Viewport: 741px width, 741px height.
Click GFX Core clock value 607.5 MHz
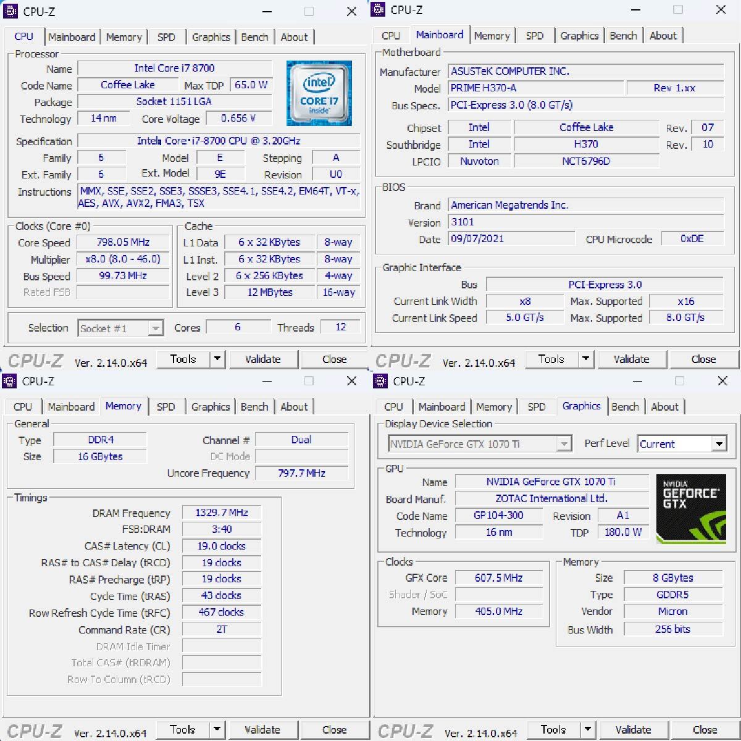pyautogui.click(x=499, y=577)
